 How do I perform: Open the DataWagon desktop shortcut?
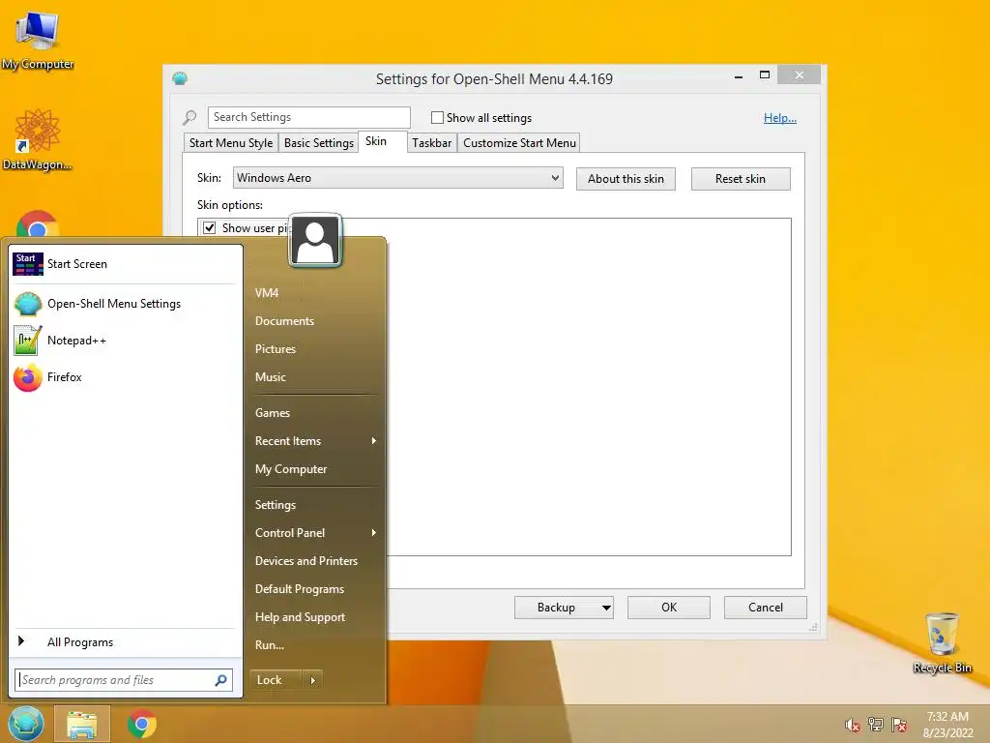pos(38,139)
